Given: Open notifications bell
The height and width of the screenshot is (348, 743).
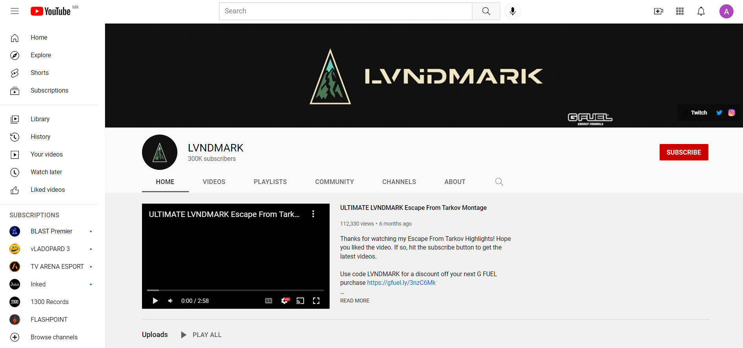Looking at the screenshot, I should pos(701,11).
